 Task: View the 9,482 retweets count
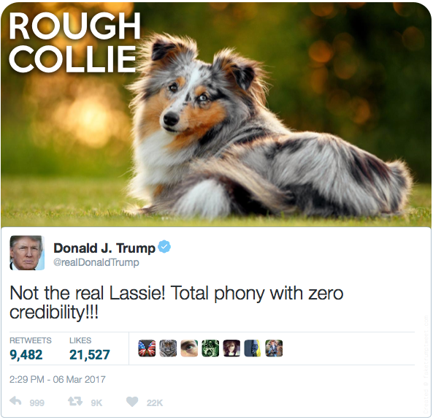[x=26, y=354]
